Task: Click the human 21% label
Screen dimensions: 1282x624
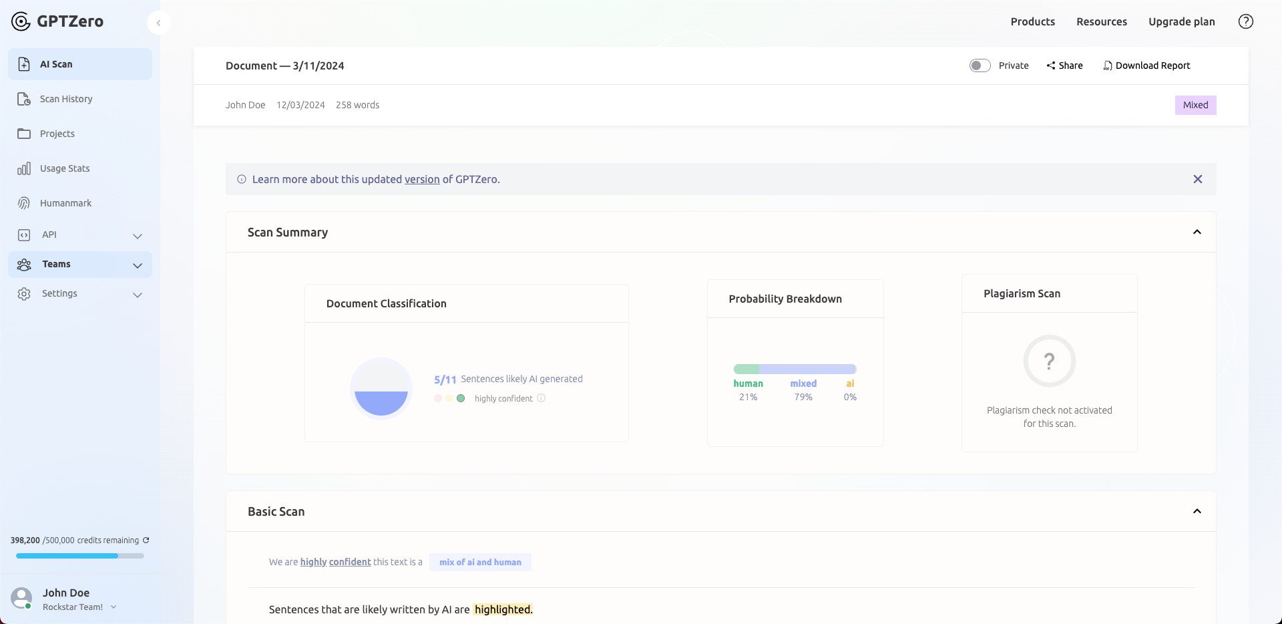Action: [748, 390]
